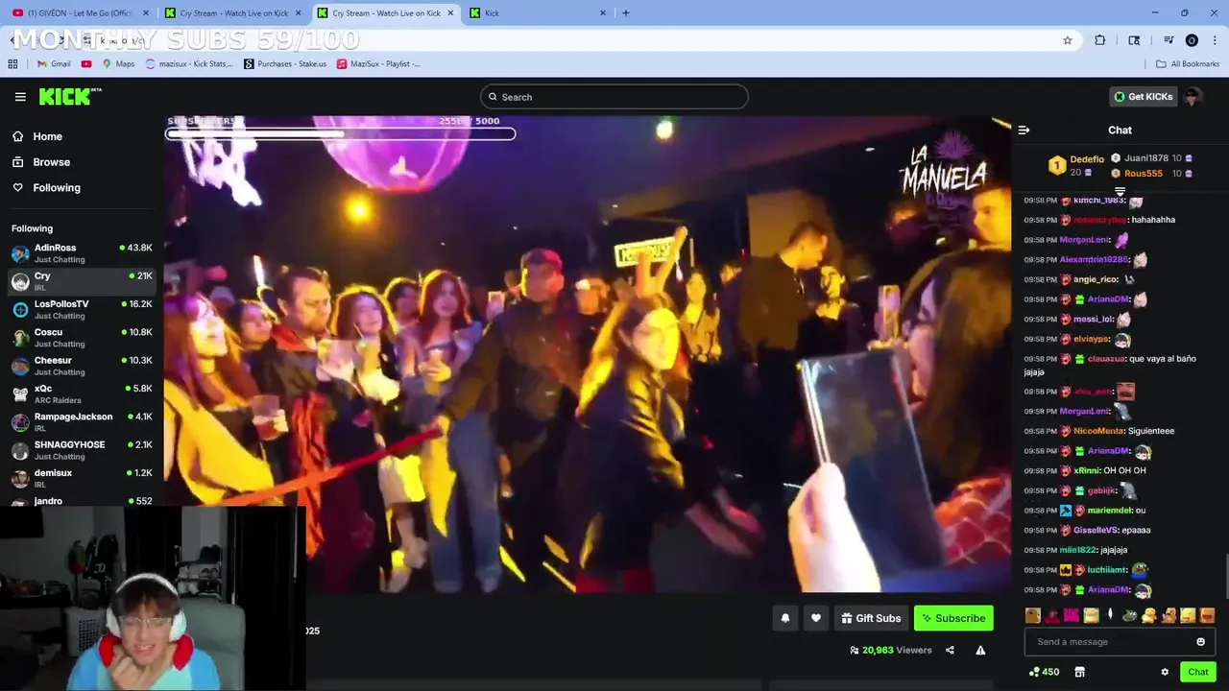Open the browser extensions puzzle icon
Viewport: 1229px width, 691px height.
[x=1100, y=40]
